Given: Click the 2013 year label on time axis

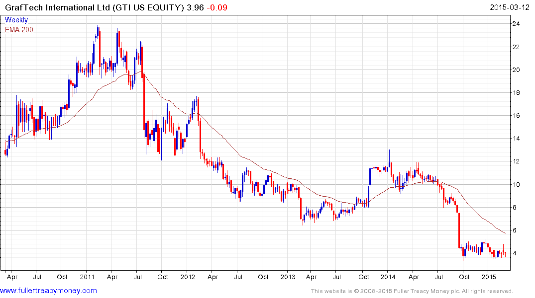Looking at the screenshot, I should tap(288, 277).
